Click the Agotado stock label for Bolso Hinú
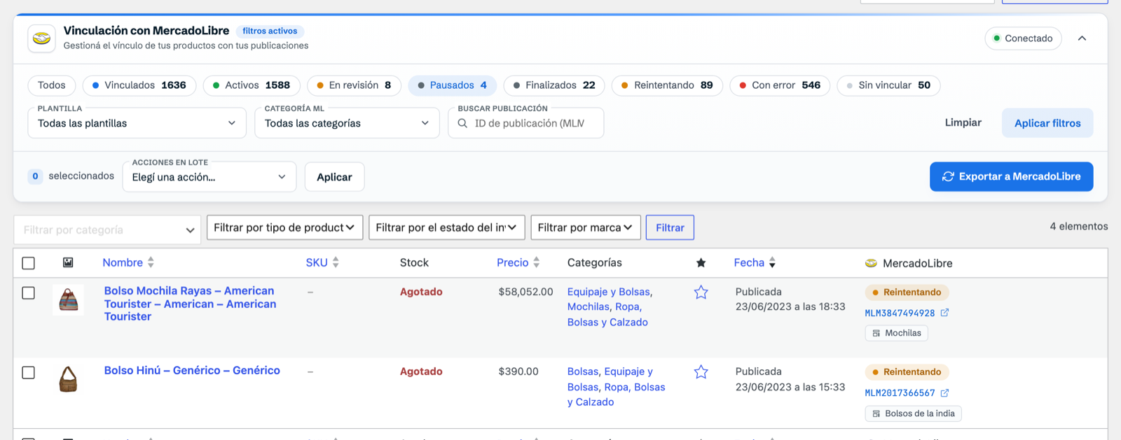 pyautogui.click(x=421, y=371)
